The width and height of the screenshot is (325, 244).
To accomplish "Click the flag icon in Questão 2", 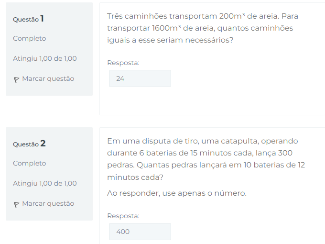I will [x=16, y=205].
